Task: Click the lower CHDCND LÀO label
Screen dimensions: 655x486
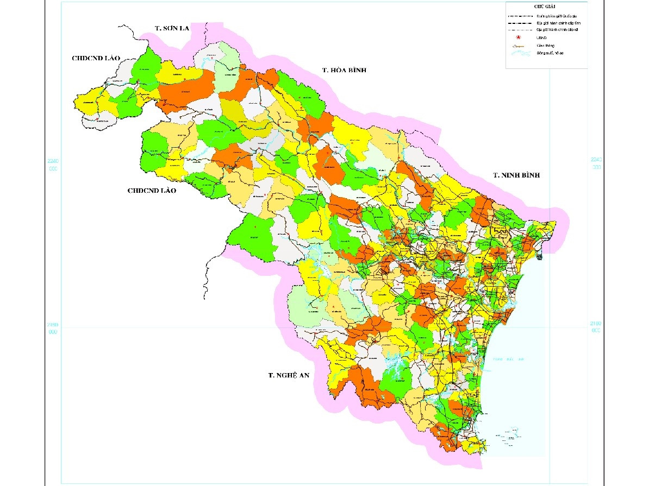Action: click(152, 191)
